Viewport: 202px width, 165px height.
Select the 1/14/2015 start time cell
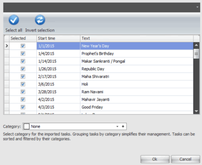pyautogui.click(x=58, y=61)
